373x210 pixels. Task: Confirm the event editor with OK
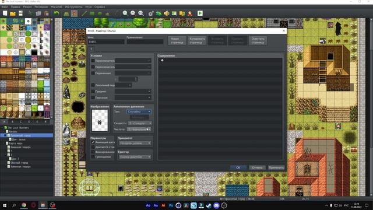coord(238,167)
